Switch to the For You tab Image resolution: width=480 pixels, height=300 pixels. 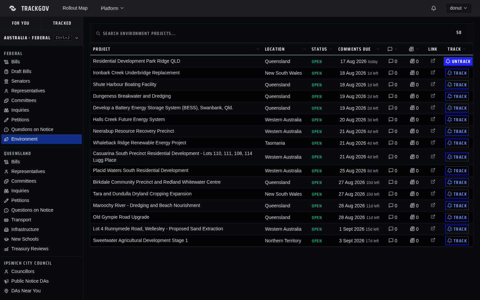[21, 23]
